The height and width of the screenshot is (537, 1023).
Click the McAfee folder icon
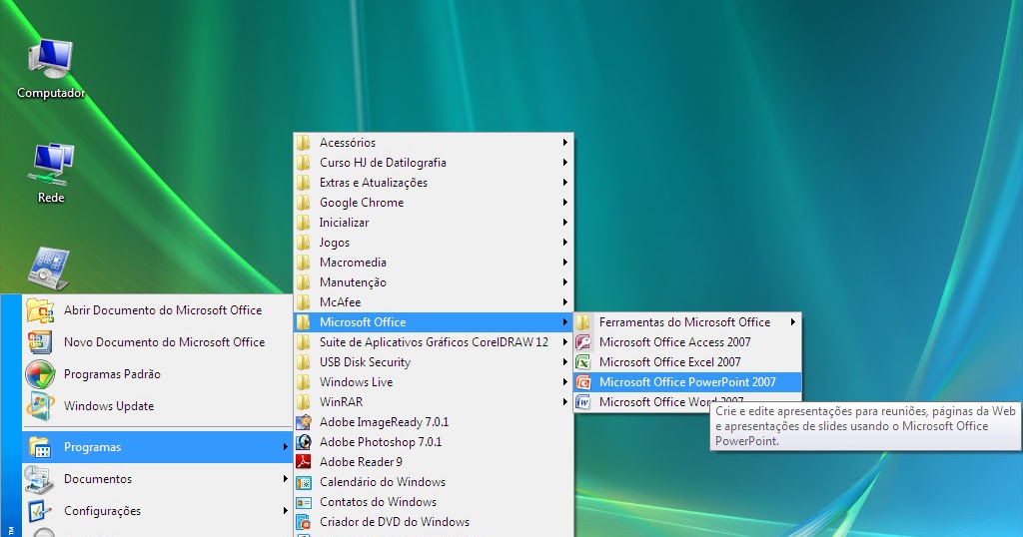(303, 302)
